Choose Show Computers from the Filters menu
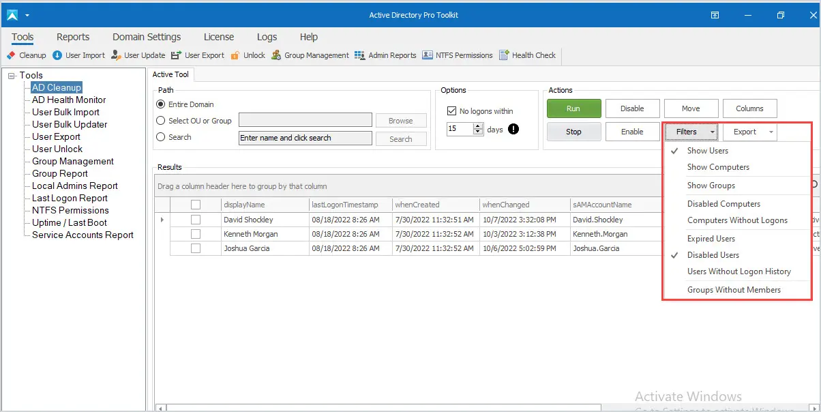This screenshot has height=412, width=821. click(x=738, y=167)
